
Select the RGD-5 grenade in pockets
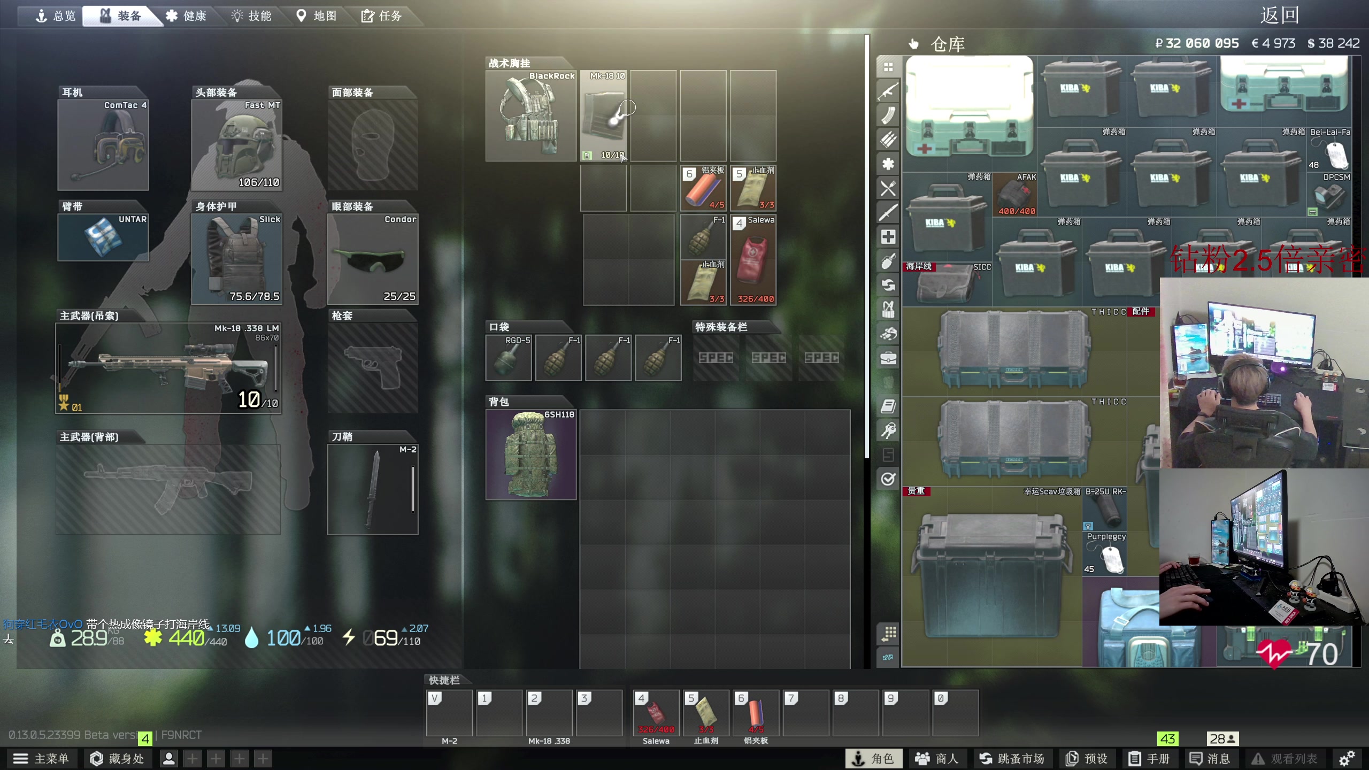[x=509, y=358]
